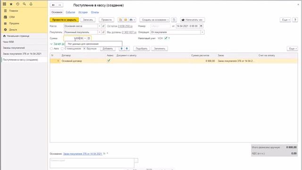Select the Авто radio button
The width and height of the screenshot is (302, 170).
[x=51, y=49]
